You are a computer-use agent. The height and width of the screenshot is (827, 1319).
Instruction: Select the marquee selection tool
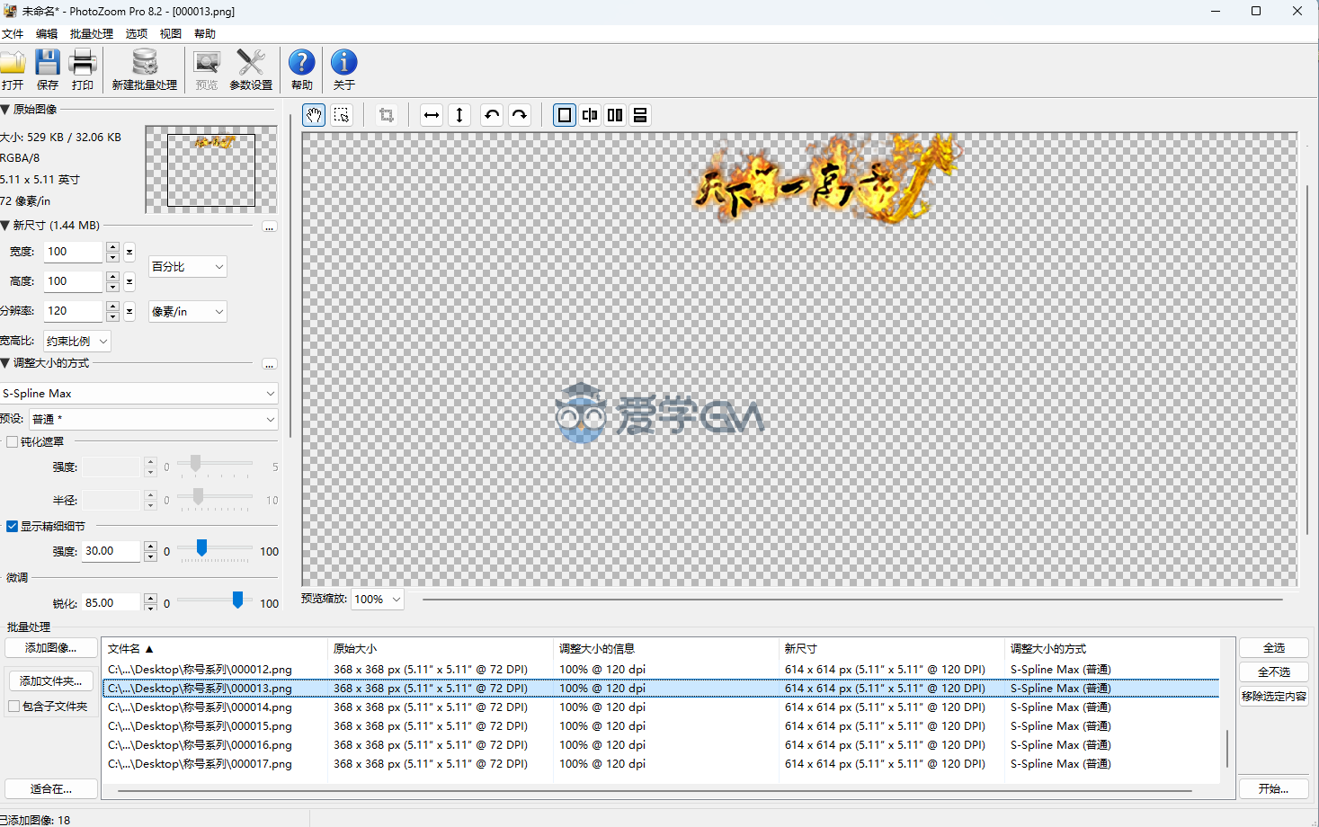click(x=342, y=115)
